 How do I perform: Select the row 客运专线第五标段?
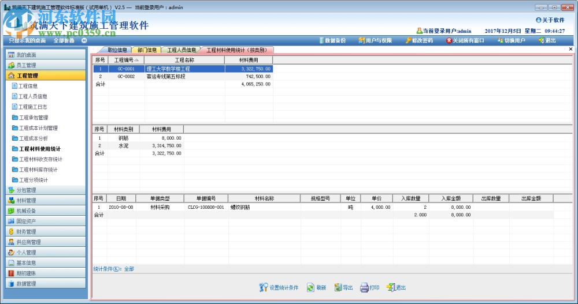pyautogui.click(x=183, y=77)
